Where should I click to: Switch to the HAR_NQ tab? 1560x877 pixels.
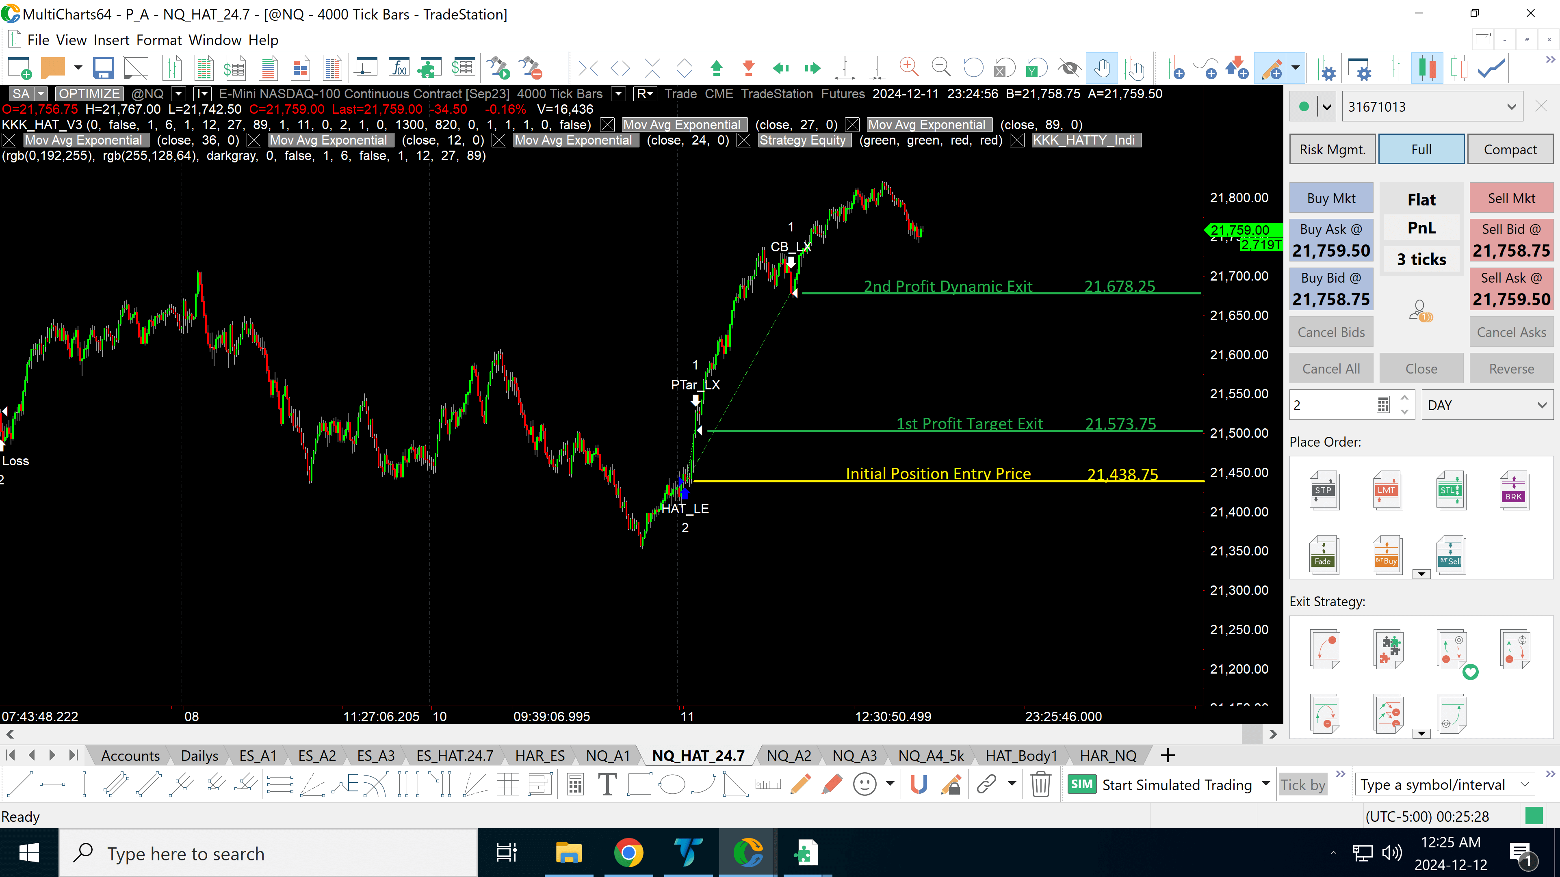pos(1108,755)
